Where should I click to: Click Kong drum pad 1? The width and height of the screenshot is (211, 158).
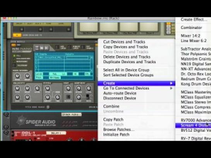tap(89, 27)
